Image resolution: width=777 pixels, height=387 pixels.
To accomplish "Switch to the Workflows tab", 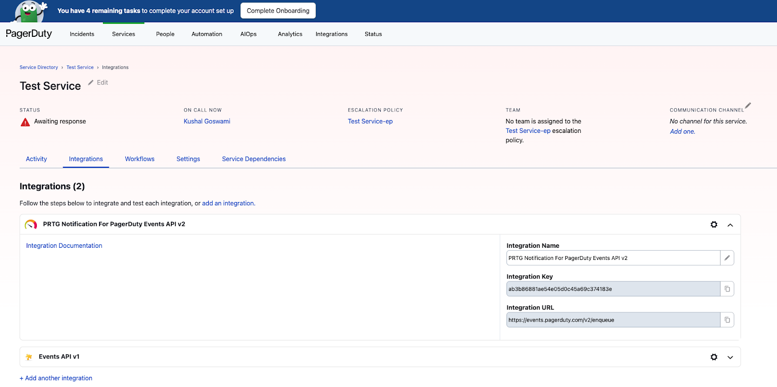I will coord(140,159).
